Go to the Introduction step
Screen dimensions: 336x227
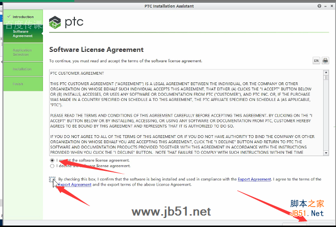23,17
